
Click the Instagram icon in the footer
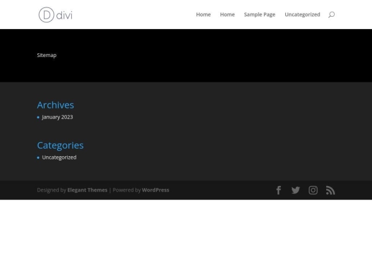pyautogui.click(x=313, y=190)
